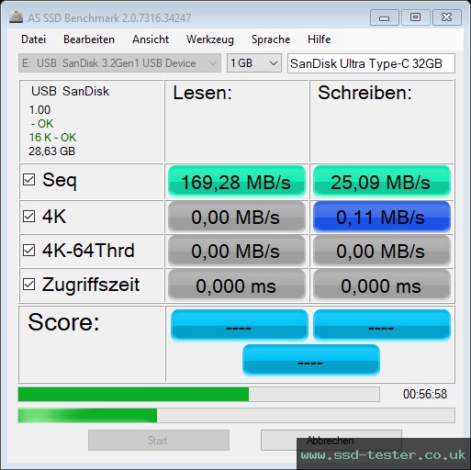Click the Schreiben column header
Image resolution: width=471 pixels, height=470 pixels.
click(364, 93)
